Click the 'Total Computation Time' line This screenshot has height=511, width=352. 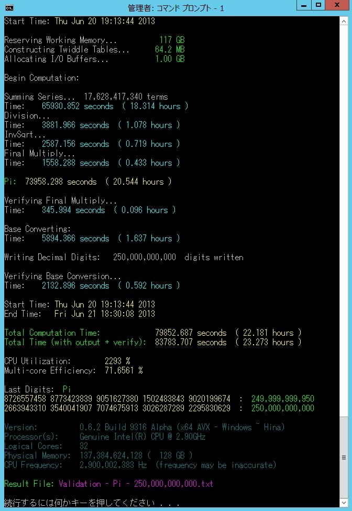[x=152, y=333]
